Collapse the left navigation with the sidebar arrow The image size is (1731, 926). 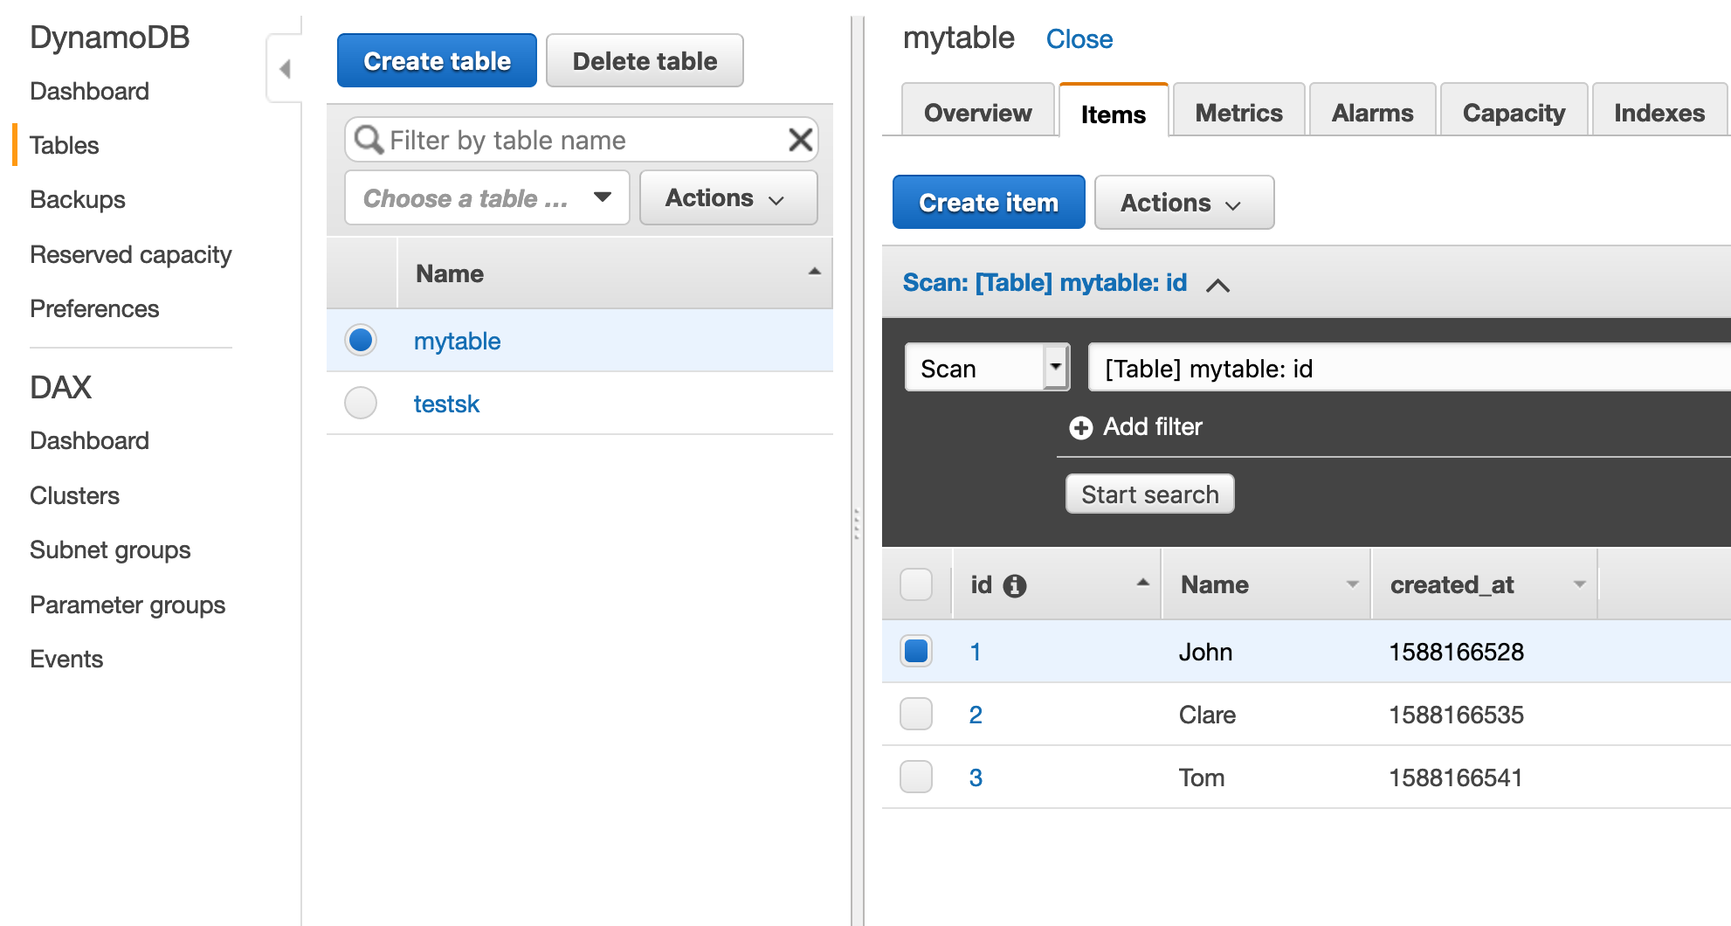(285, 67)
